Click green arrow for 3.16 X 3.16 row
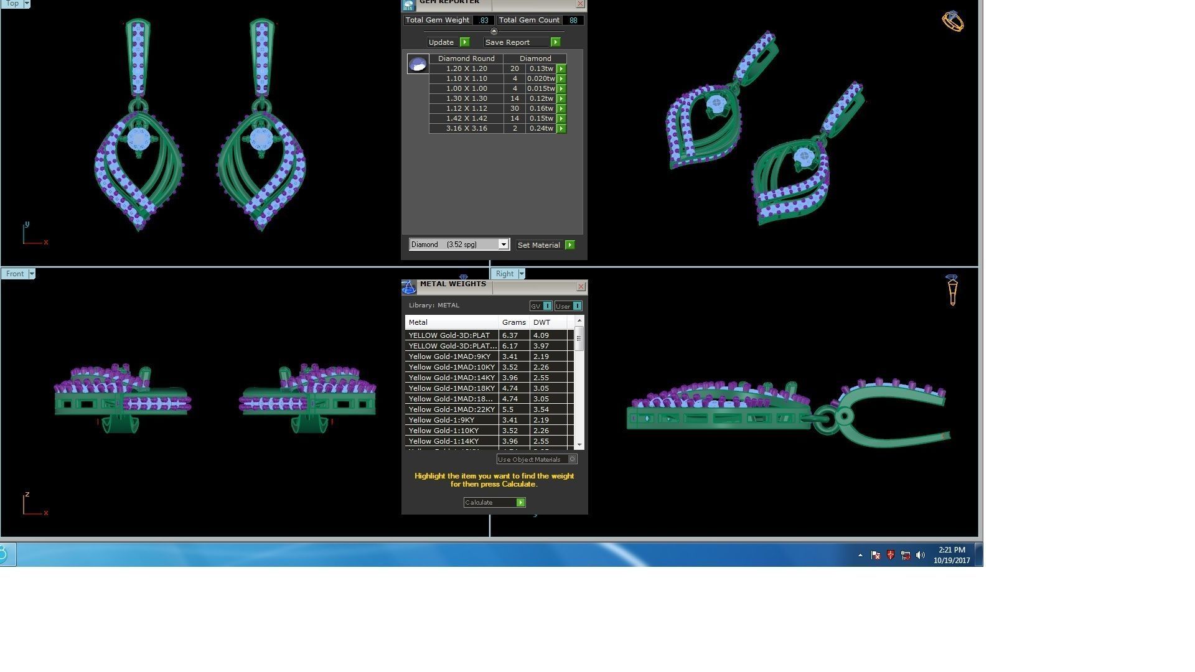 pyautogui.click(x=561, y=129)
